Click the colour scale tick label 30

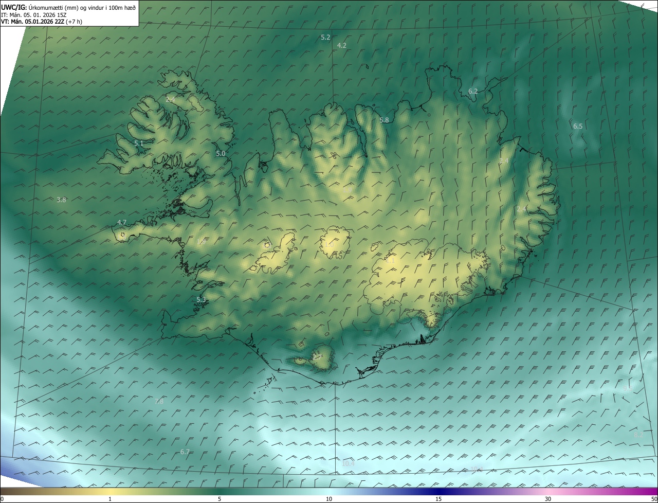[548, 499]
